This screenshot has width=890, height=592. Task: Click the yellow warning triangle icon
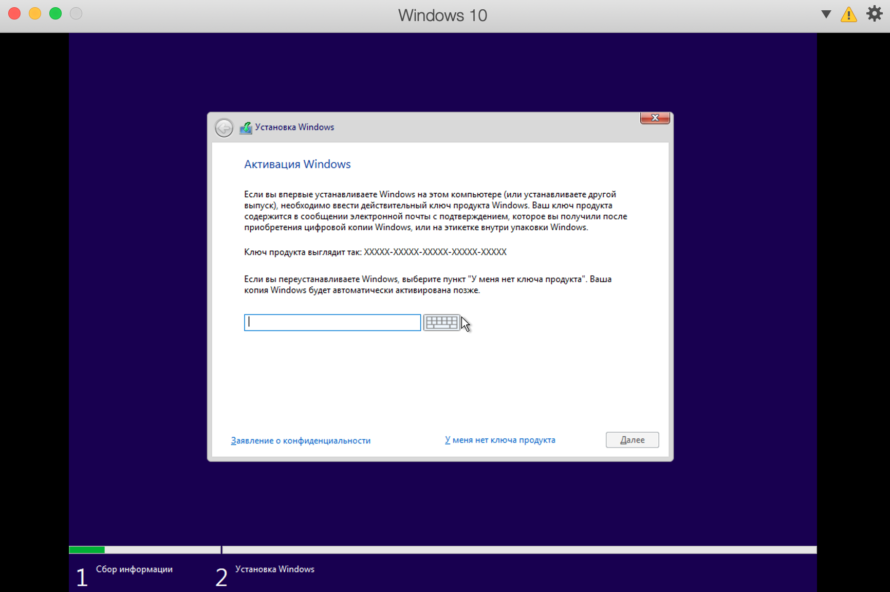[849, 14]
